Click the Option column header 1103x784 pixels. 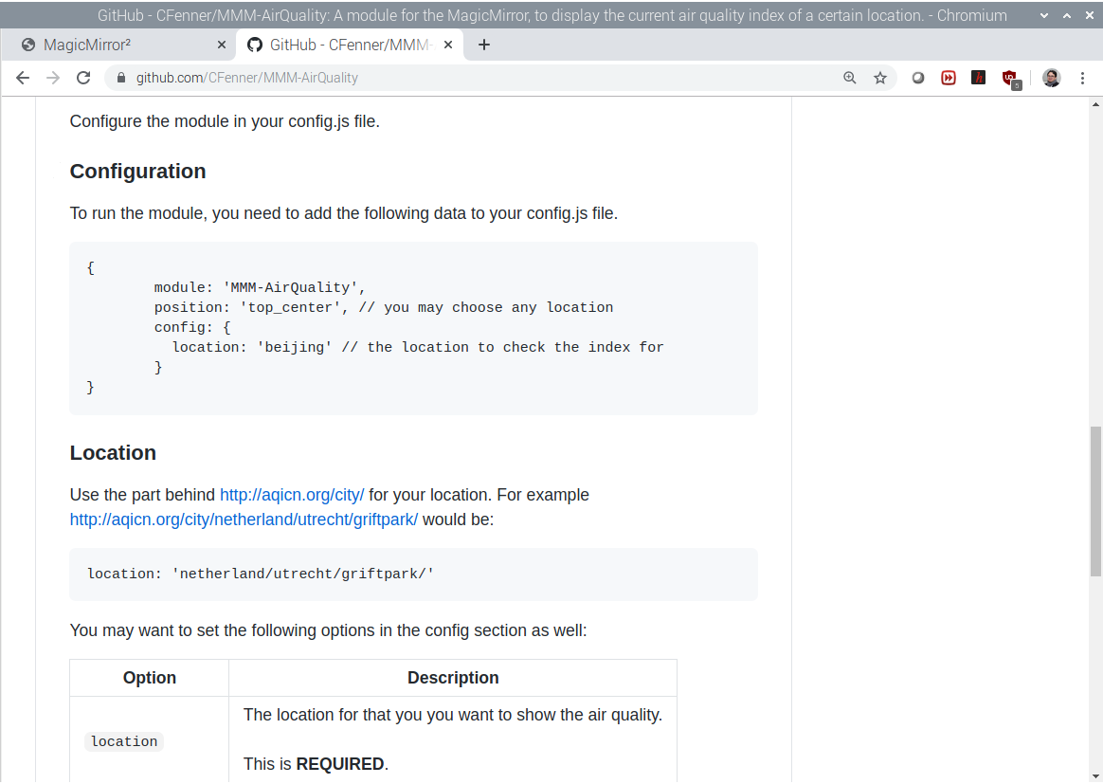(149, 678)
